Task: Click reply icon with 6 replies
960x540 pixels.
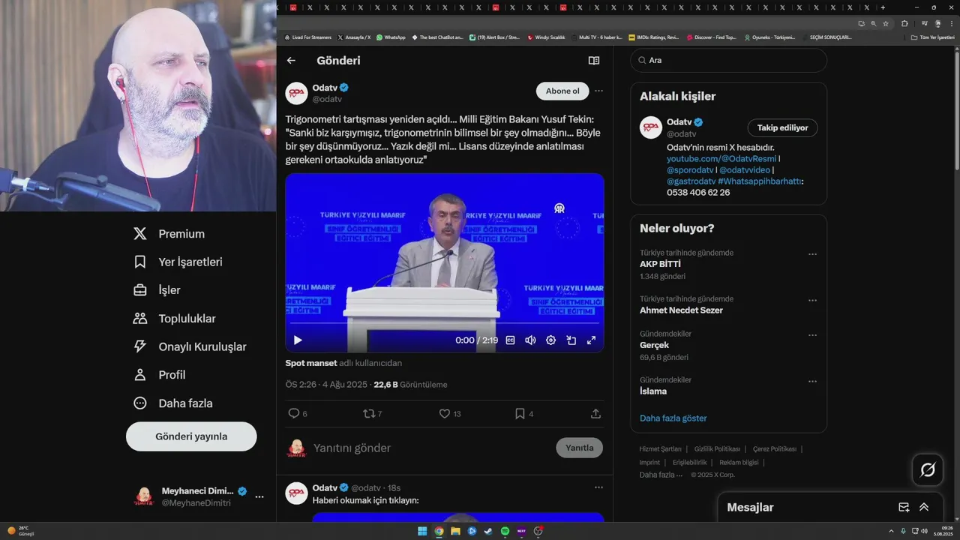Action: click(294, 413)
